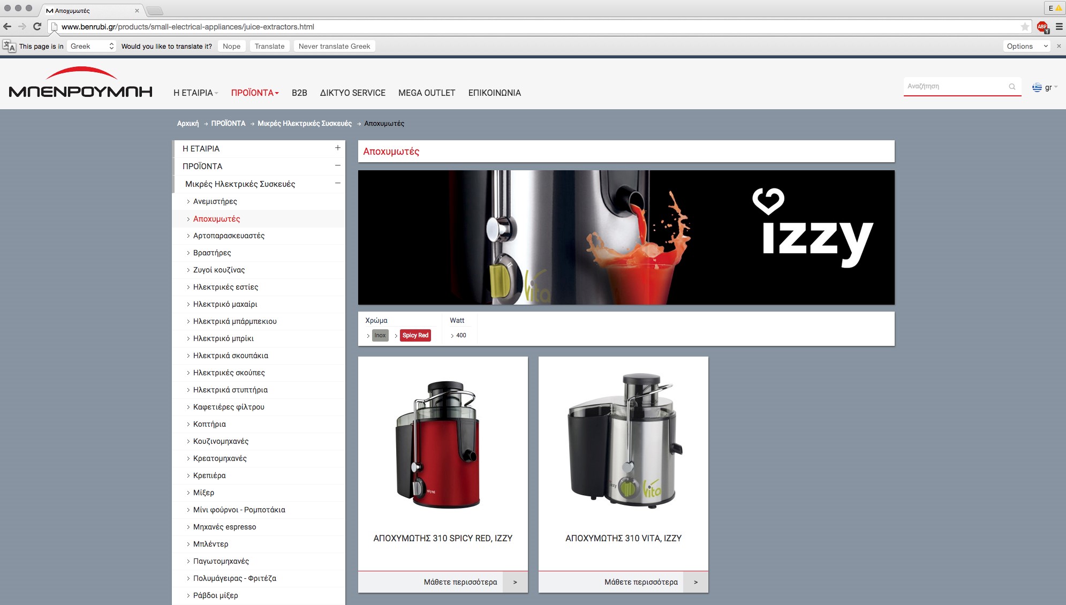Select Ηλεκτρικά μπάρμπεκιου in the sidebar
This screenshot has height=605, width=1066.
point(235,321)
